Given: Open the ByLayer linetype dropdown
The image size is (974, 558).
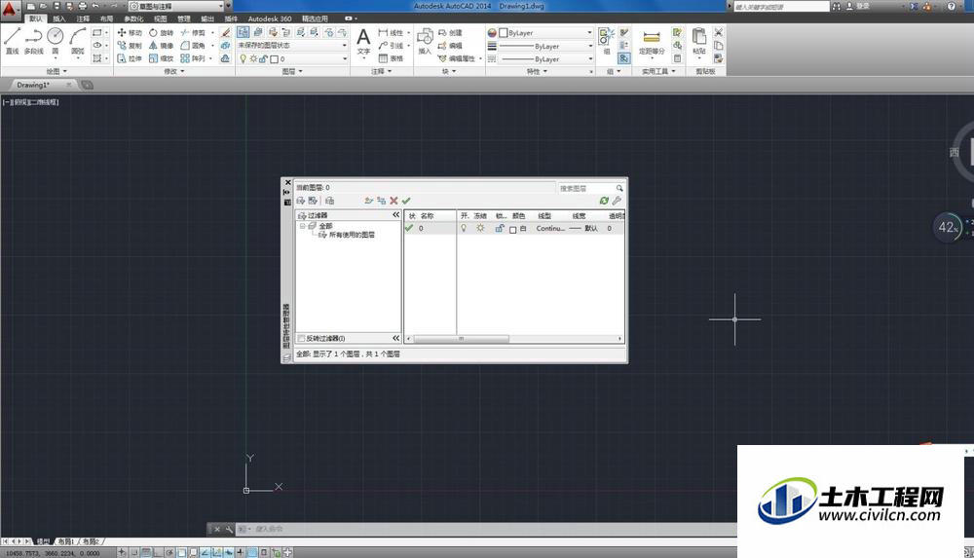Looking at the screenshot, I should [x=546, y=59].
